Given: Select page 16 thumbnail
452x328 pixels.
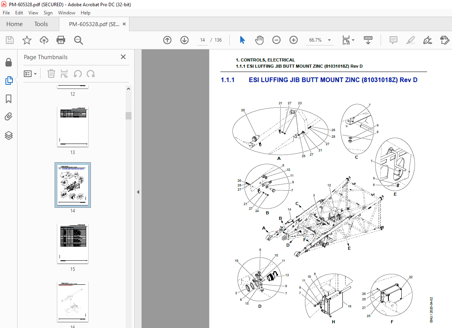Looking at the screenshot, I should [73, 302].
